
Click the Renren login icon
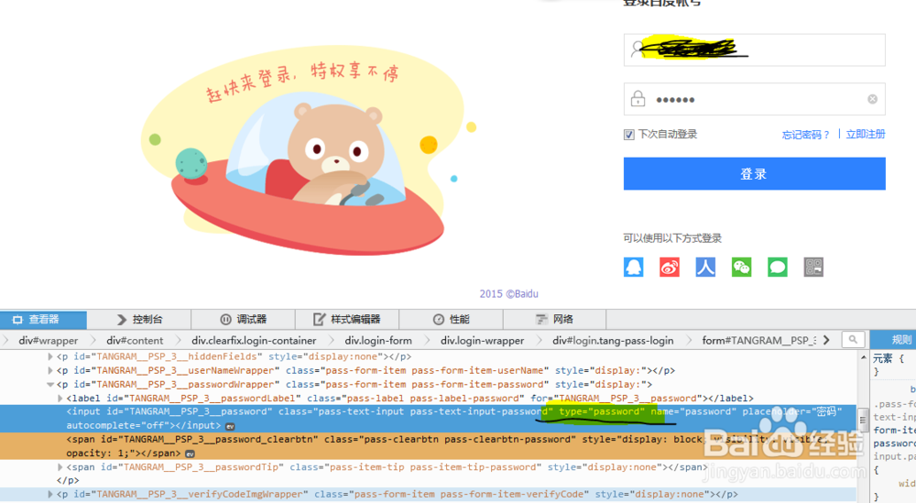point(705,267)
